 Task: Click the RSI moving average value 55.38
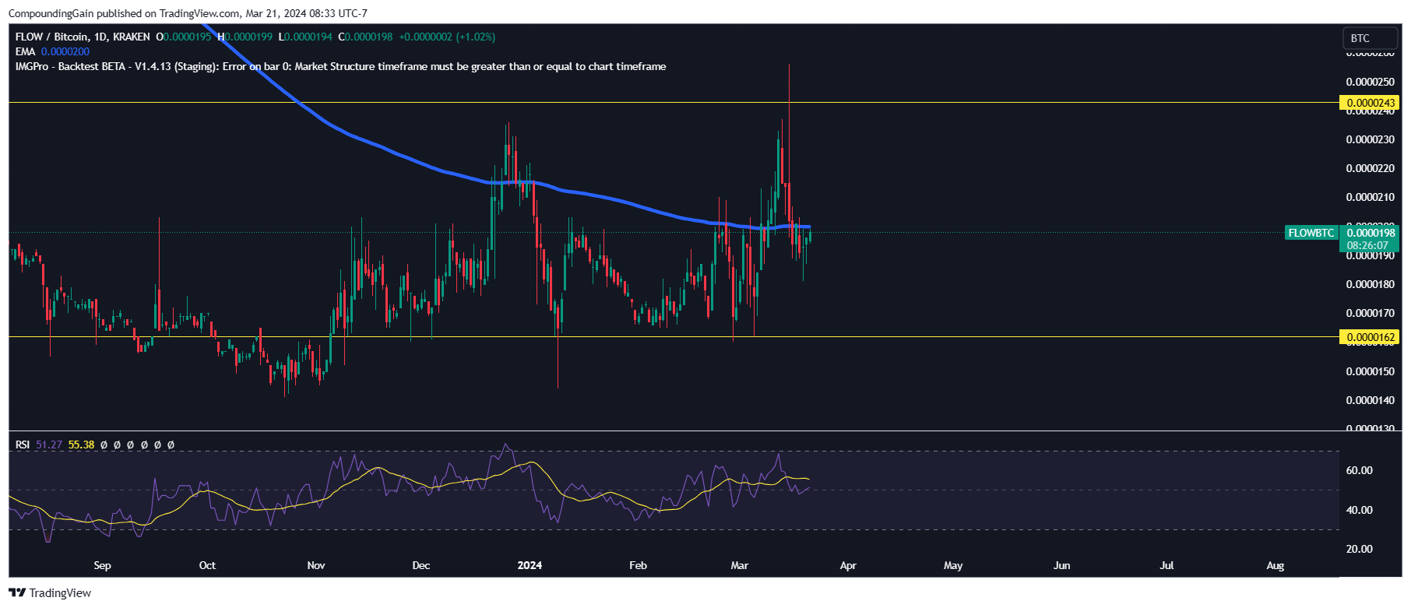tap(81, 445)
